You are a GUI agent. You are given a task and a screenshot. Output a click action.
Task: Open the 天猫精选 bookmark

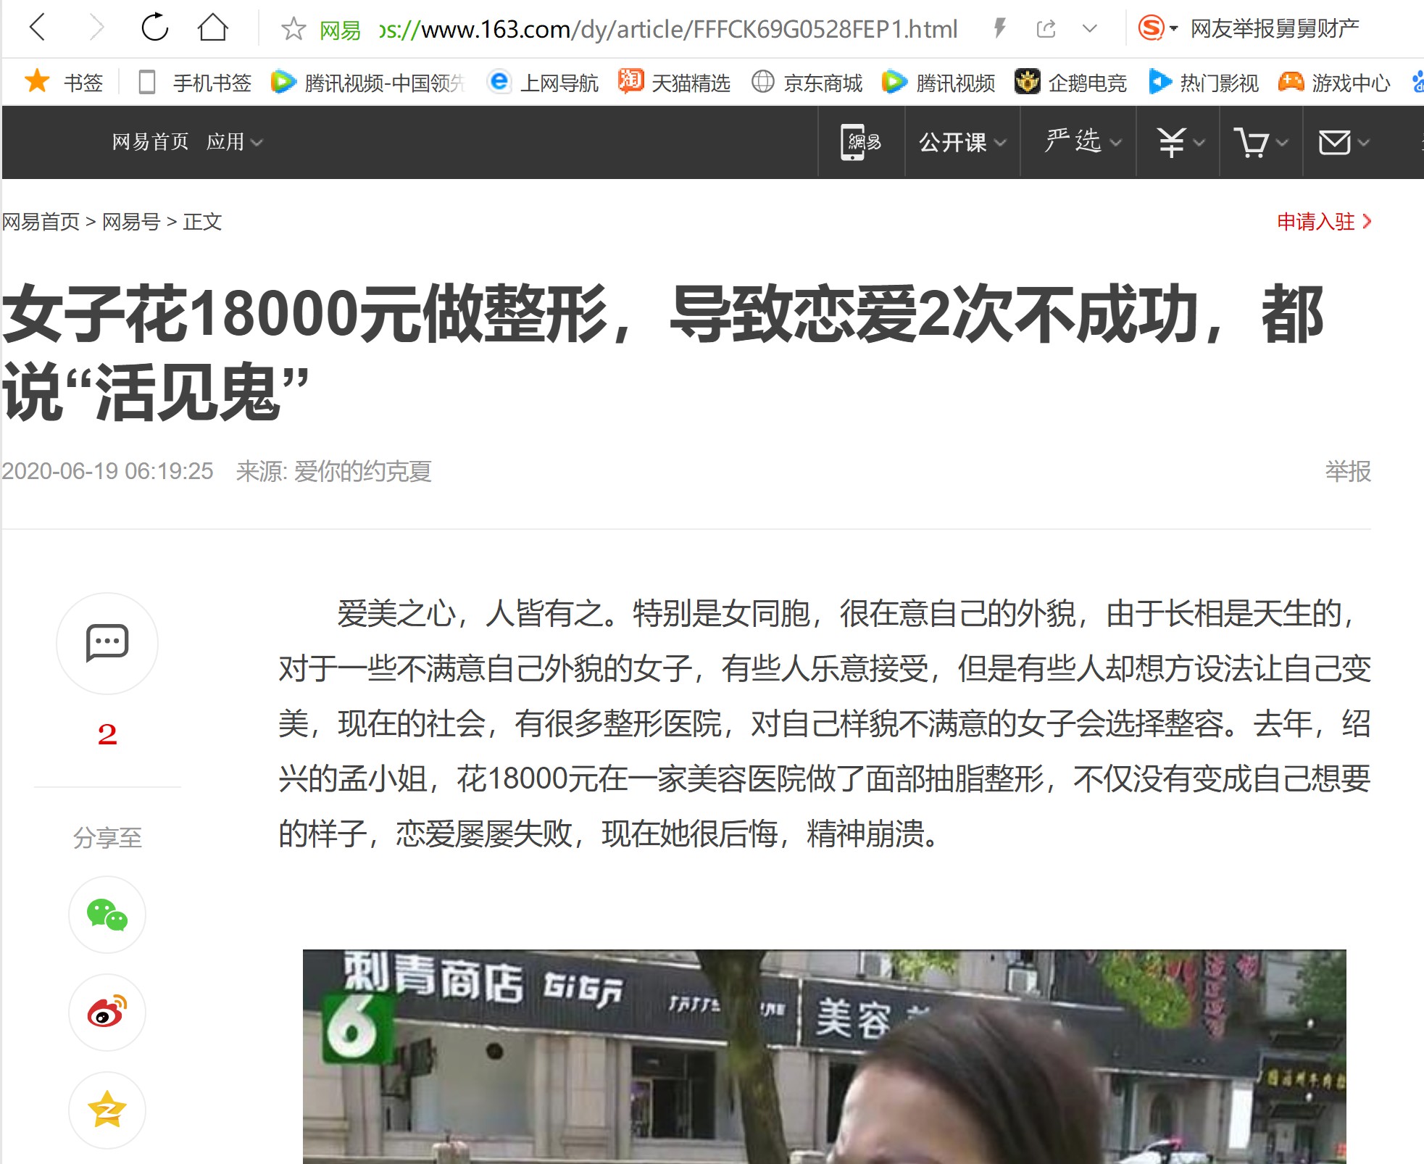[x=674, y=82]
